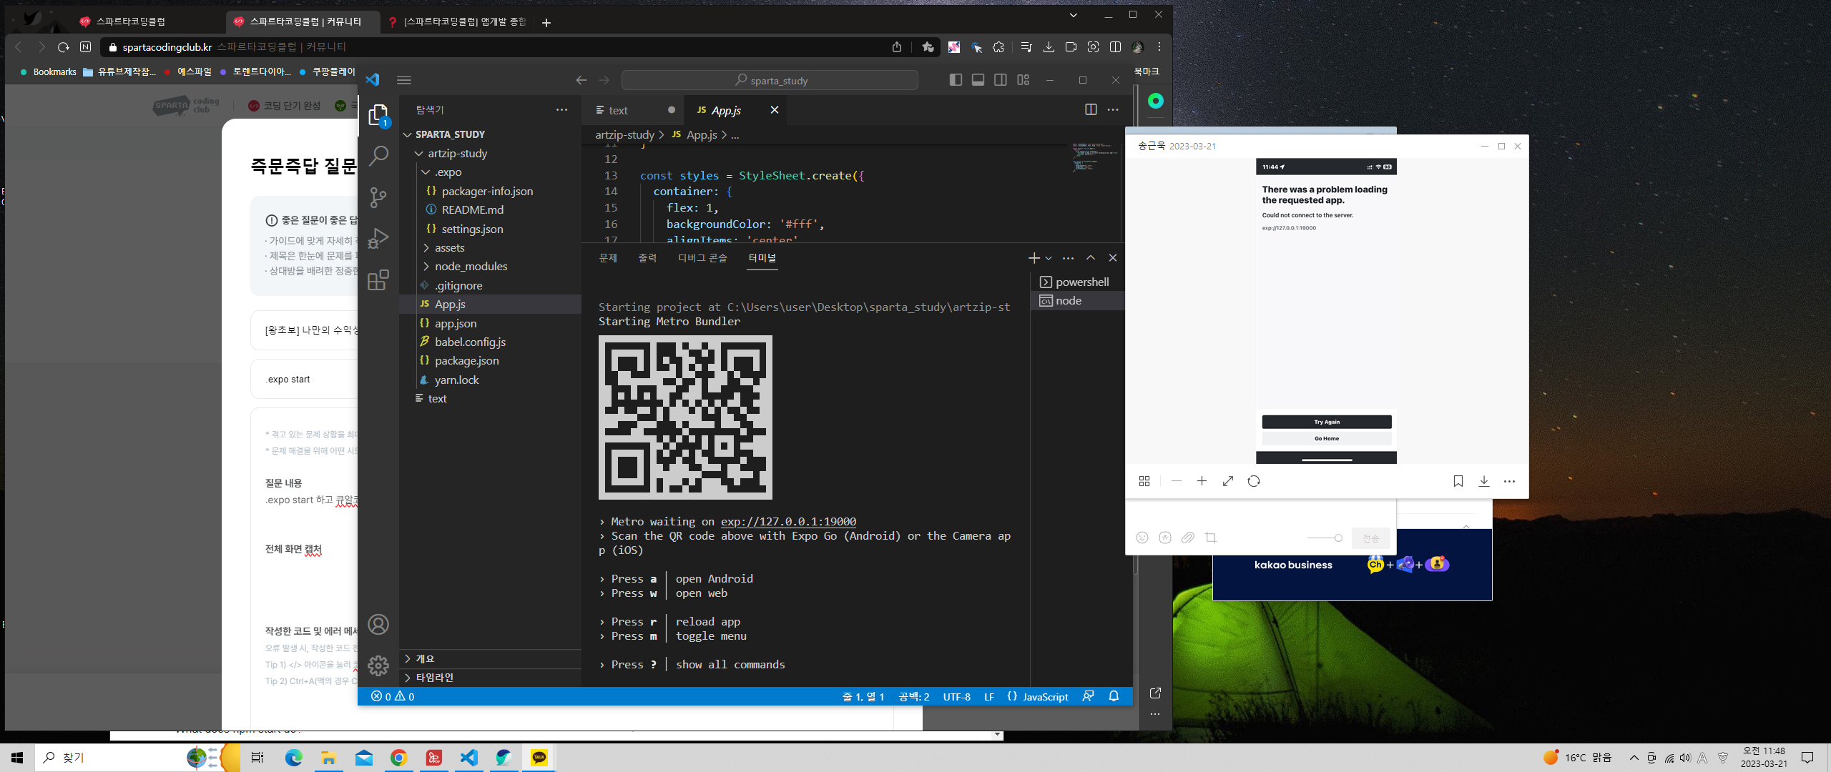Add a new terminal with the plus icon
Viewport: 1831px width, 772px height.
pyautogui.click(x=1034, y=258)
